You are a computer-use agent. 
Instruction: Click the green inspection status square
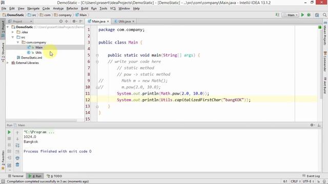click(x=320, y=27)
